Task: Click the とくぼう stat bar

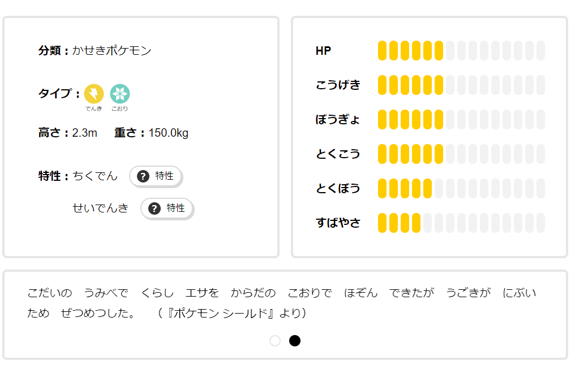Action: click(x=461, y=188)
